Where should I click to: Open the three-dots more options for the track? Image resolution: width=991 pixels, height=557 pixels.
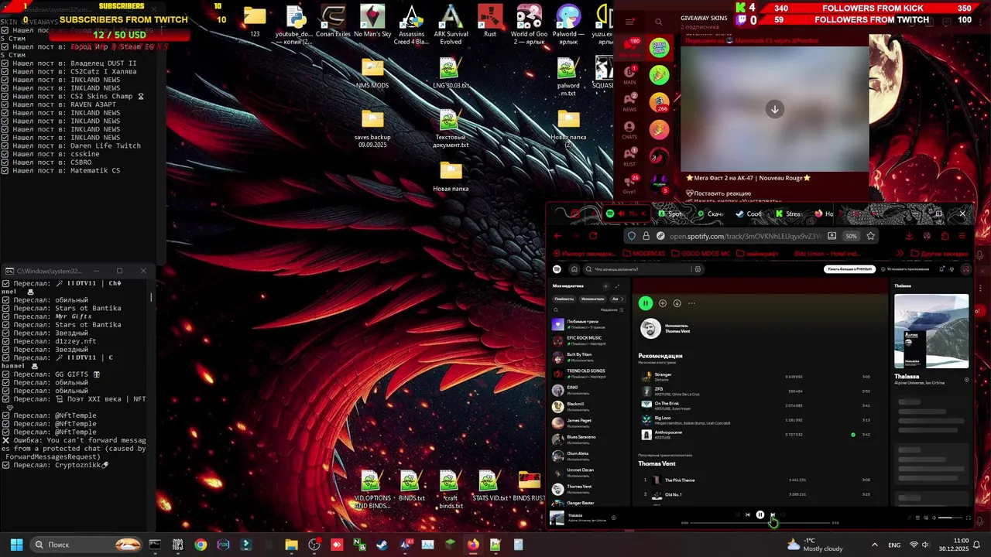click(x=691, y=303)
